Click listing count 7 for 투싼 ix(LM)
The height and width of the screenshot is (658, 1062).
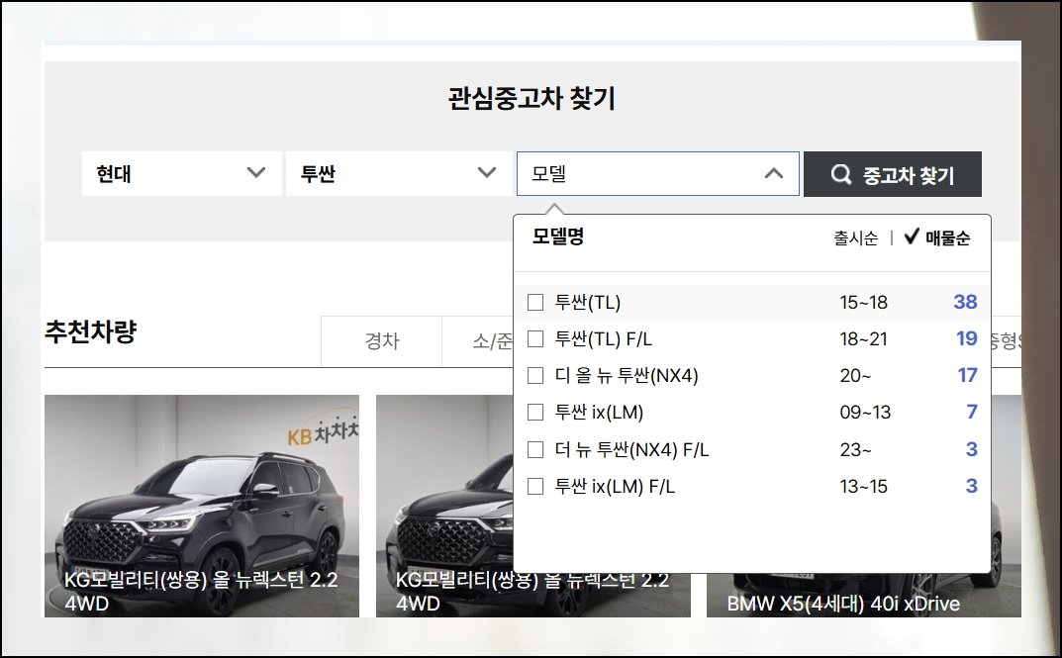point(972,412)
